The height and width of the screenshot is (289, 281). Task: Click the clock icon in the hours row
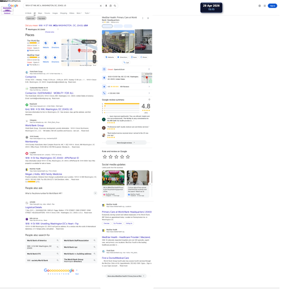(x=104, y=69)
